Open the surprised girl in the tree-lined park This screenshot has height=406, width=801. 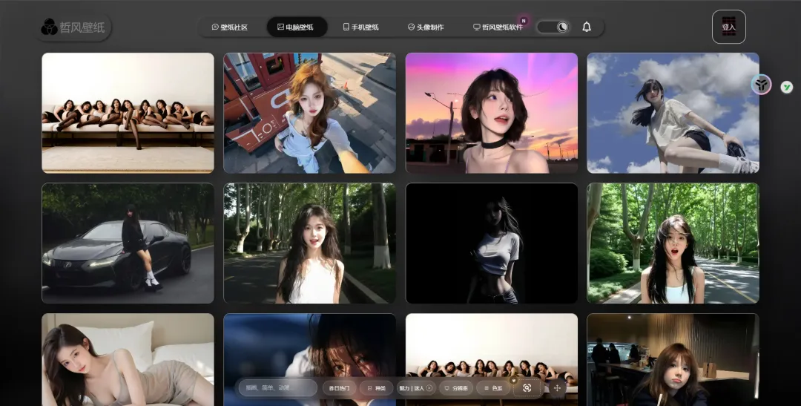[673, 243]
